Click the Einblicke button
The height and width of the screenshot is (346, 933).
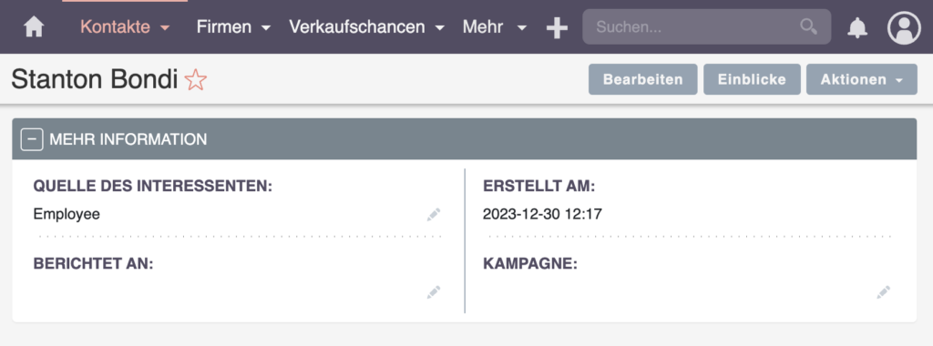[752, 79]
